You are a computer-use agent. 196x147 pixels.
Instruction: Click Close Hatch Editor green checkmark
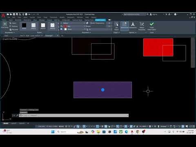(151, 27)
